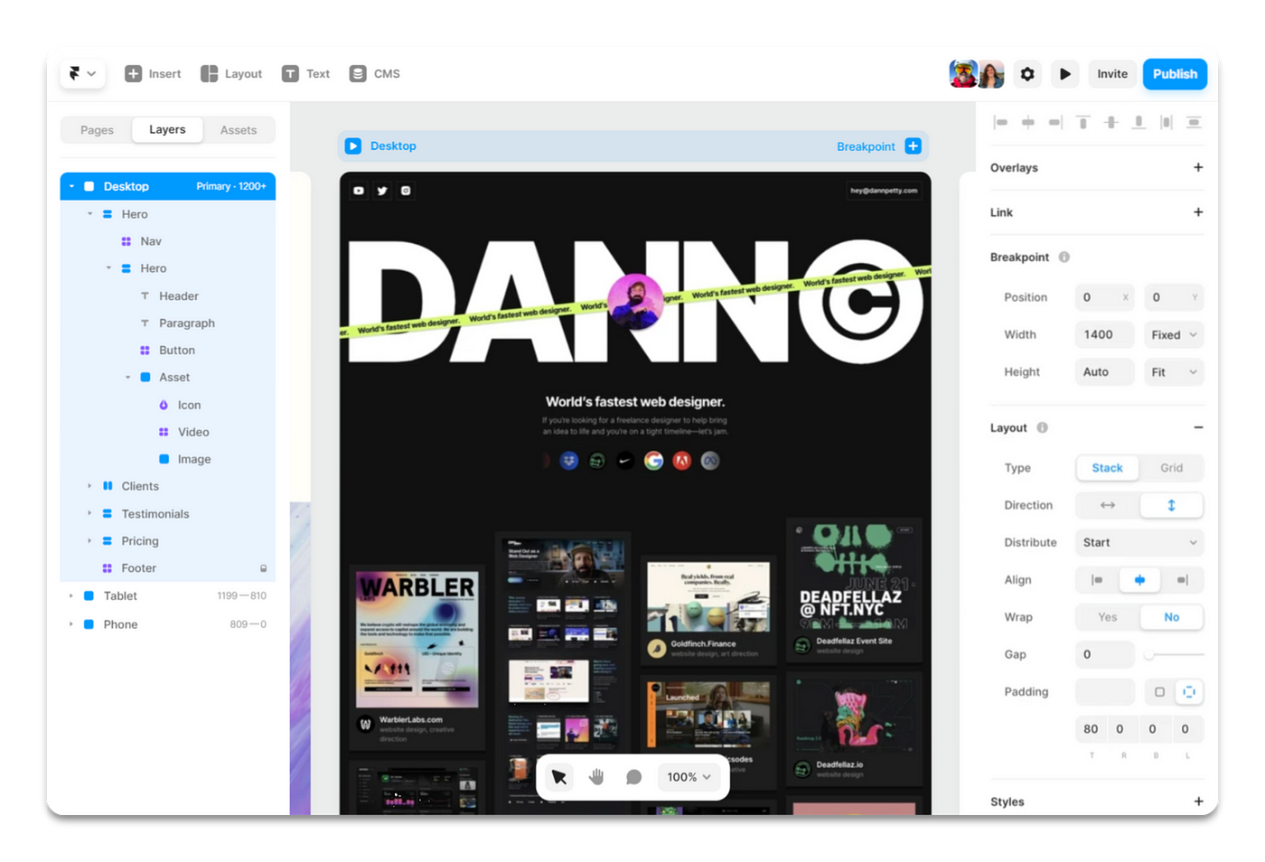The height and width of the screenshot is (862, 1265).
Task: Click the Breakpoint info icon
Action: [1064, 257]
